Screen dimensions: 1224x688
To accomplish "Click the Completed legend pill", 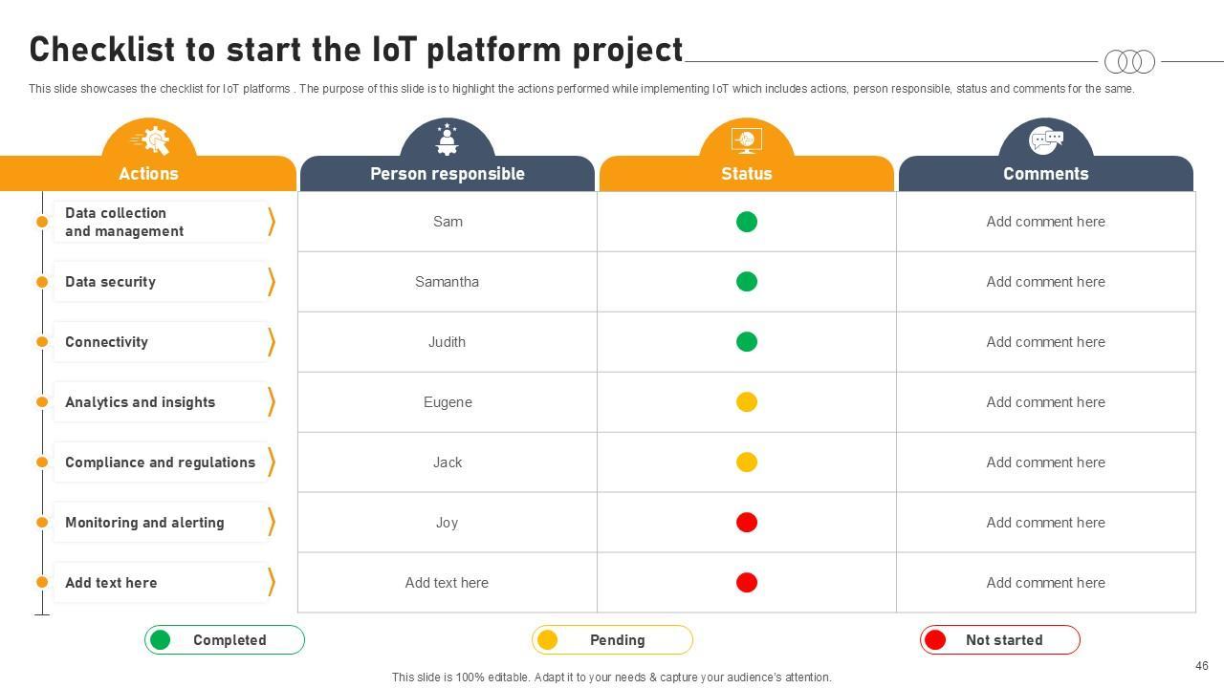I will pyautogui.click(x=225, y=640).
